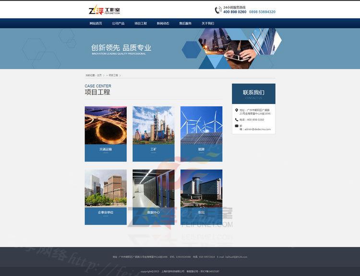Open the 企事业单位 buildings thumbnail
The width and height of the screenshot is (360, 276).
pyautogui.click(x=106, y=188)
